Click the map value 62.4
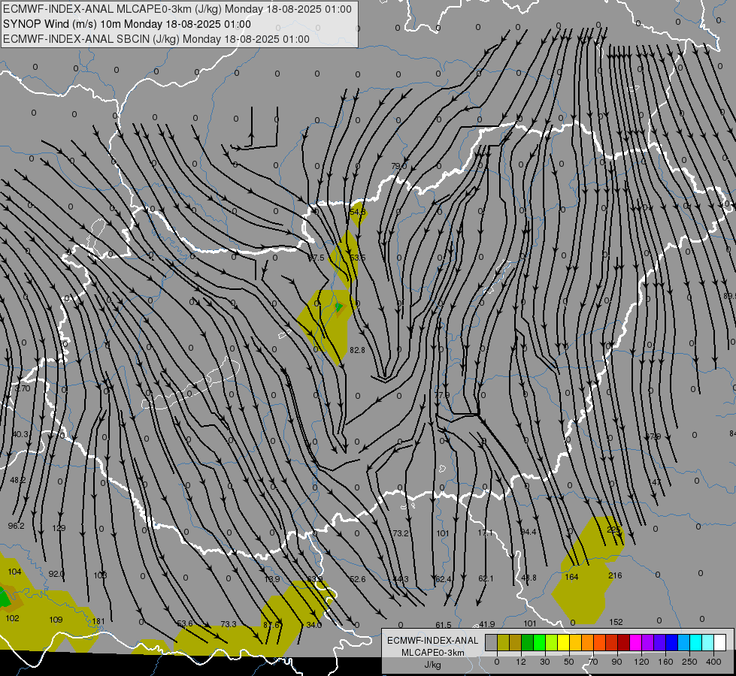Screen dimensions: 736x676 (443, 579)
